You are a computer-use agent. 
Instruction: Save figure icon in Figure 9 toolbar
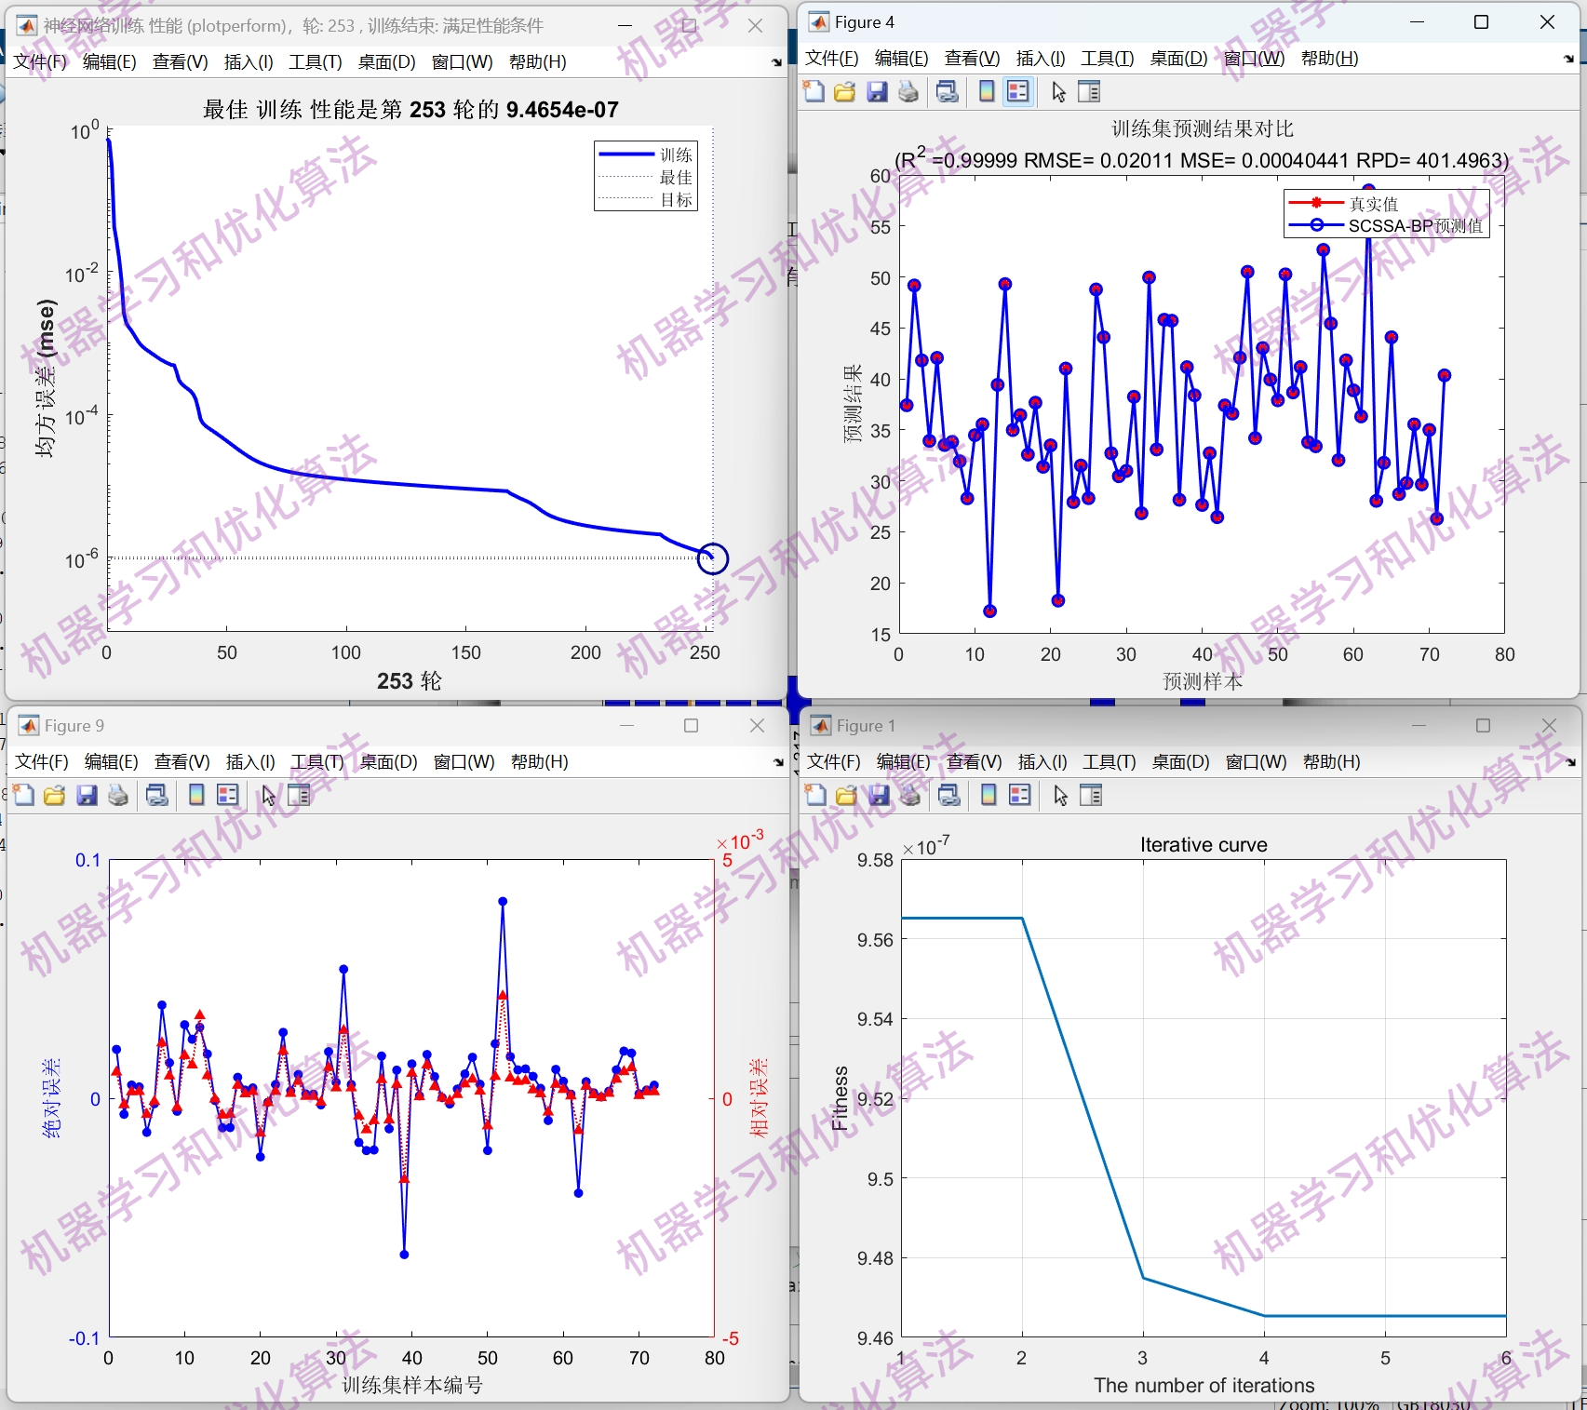point(87,795)
